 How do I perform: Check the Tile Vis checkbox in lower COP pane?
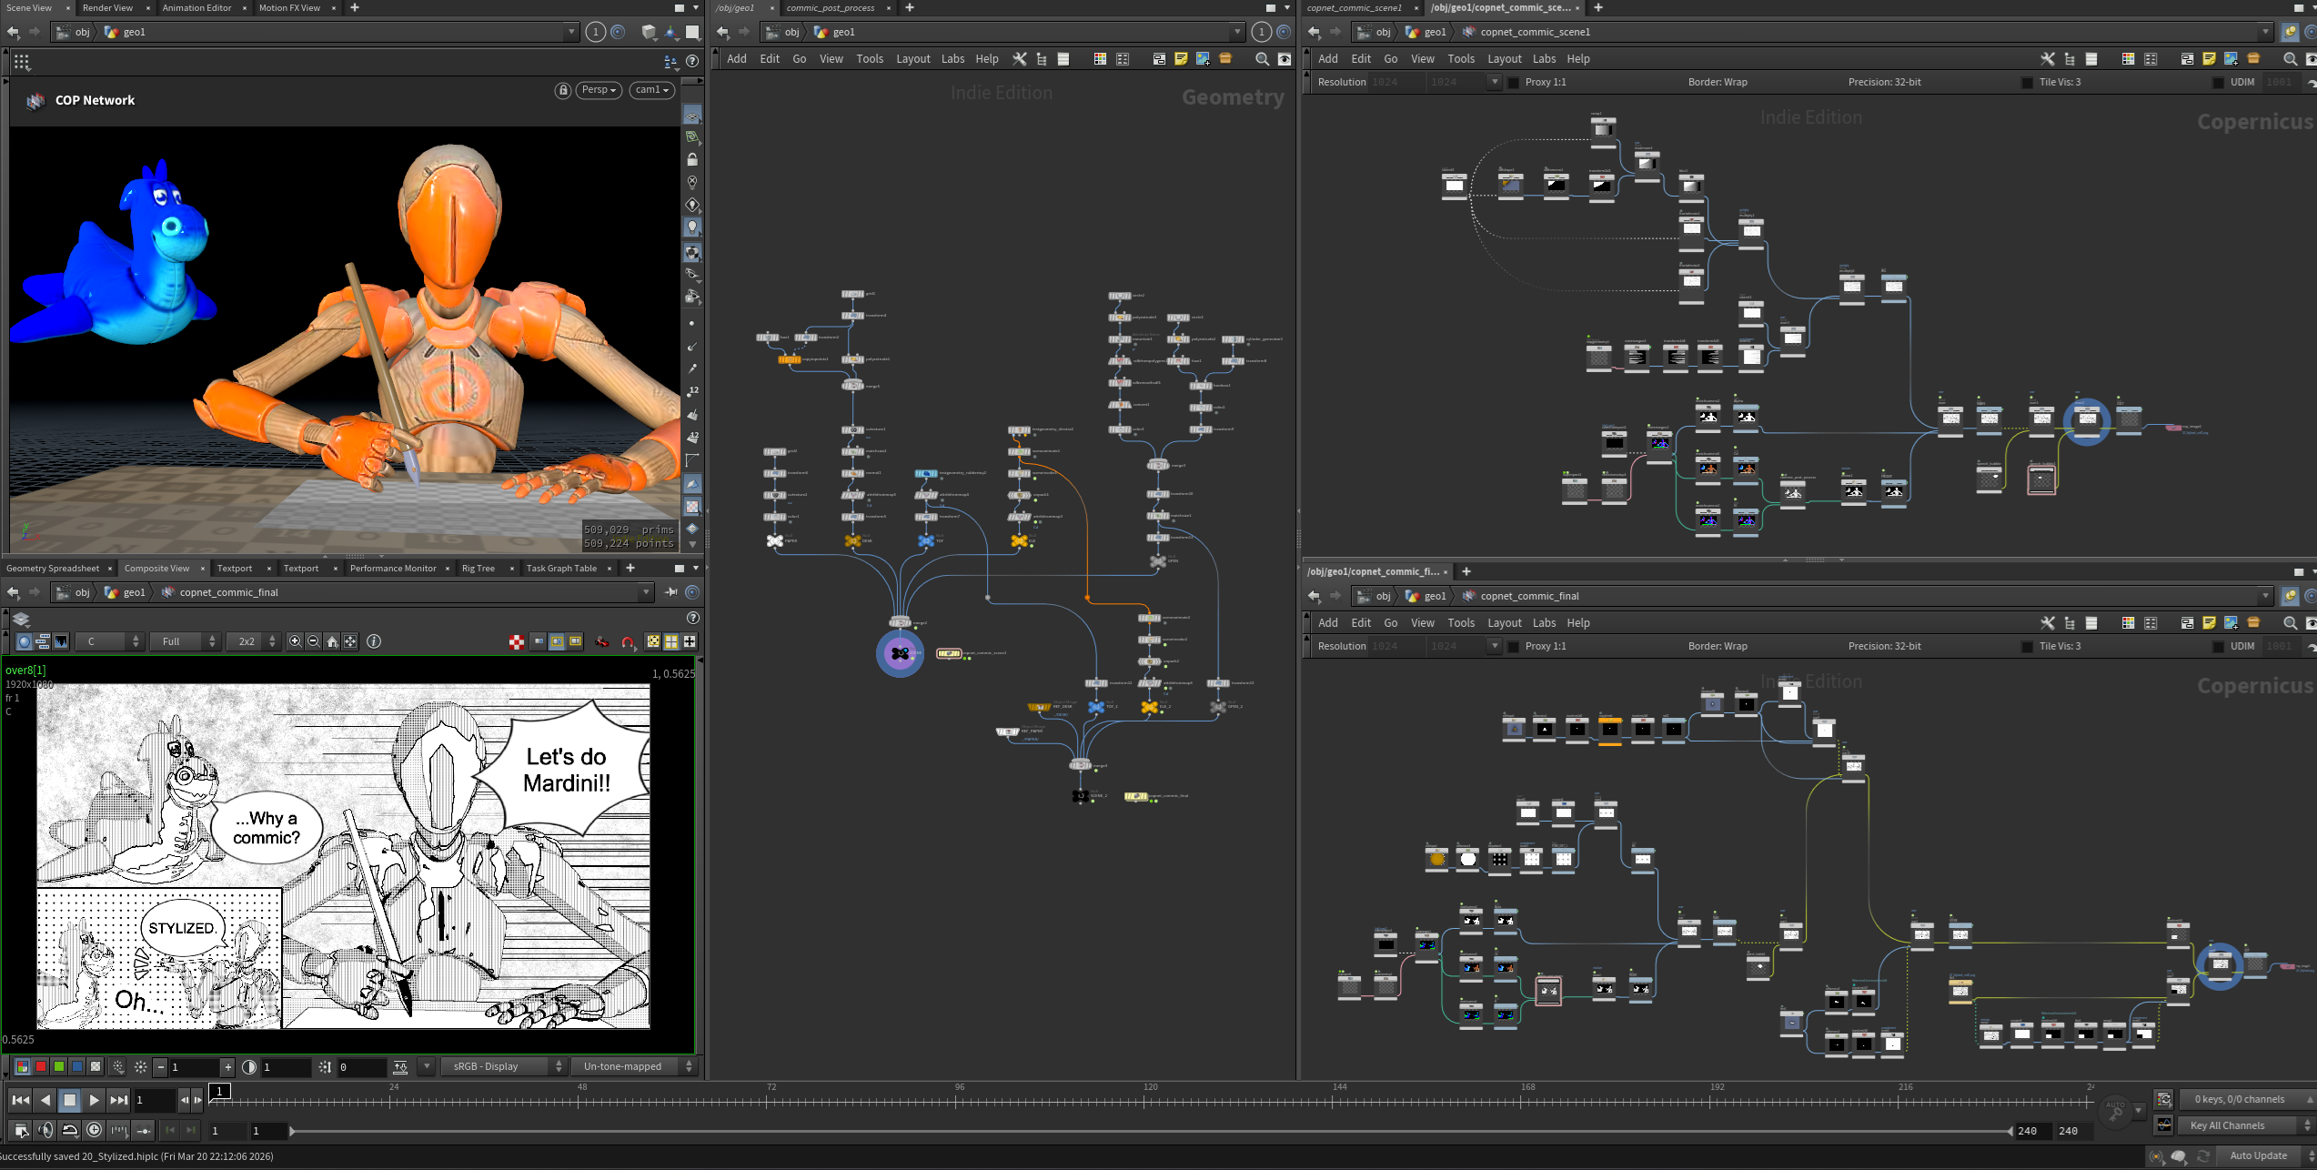point(2027,646)
